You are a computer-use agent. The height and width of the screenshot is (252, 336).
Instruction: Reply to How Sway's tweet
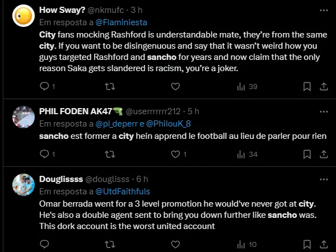click(45, 86)
